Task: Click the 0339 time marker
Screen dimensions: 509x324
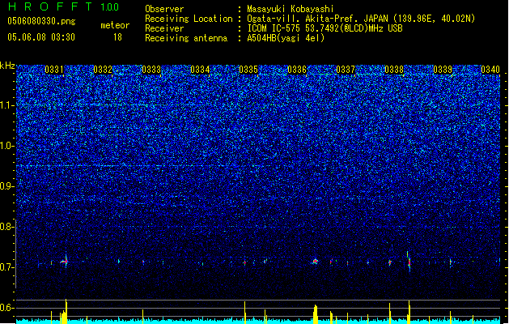Action: click(443, 70)
